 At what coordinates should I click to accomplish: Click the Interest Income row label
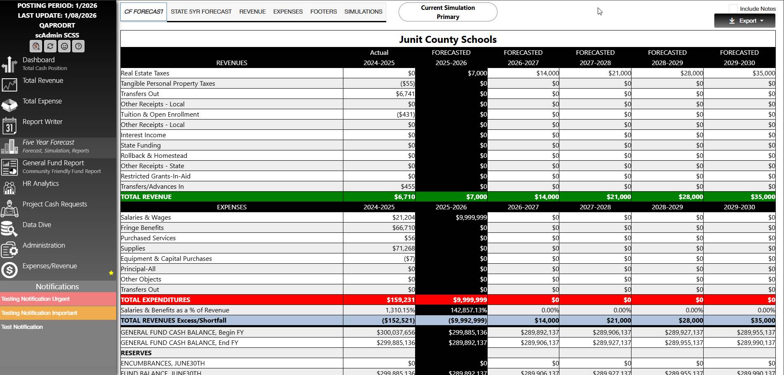click(143, 135)
